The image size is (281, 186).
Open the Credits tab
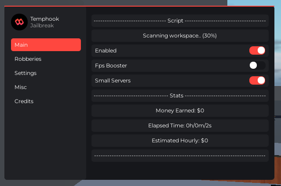[24, 101]
